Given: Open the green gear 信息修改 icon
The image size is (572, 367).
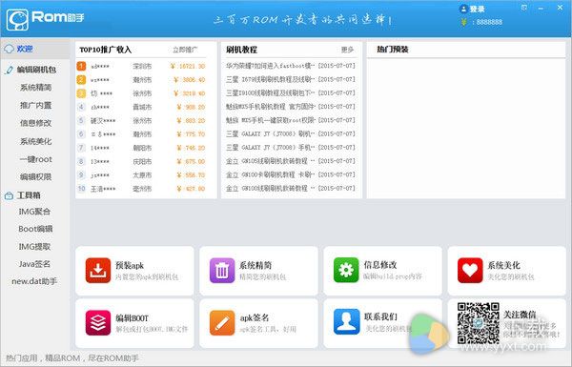Looking at the screenshot, I should pyautogui.click(x=346, y=271).
